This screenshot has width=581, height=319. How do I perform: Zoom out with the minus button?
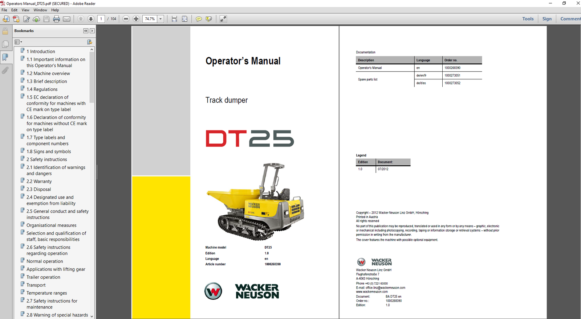click(x=126, y=19)
